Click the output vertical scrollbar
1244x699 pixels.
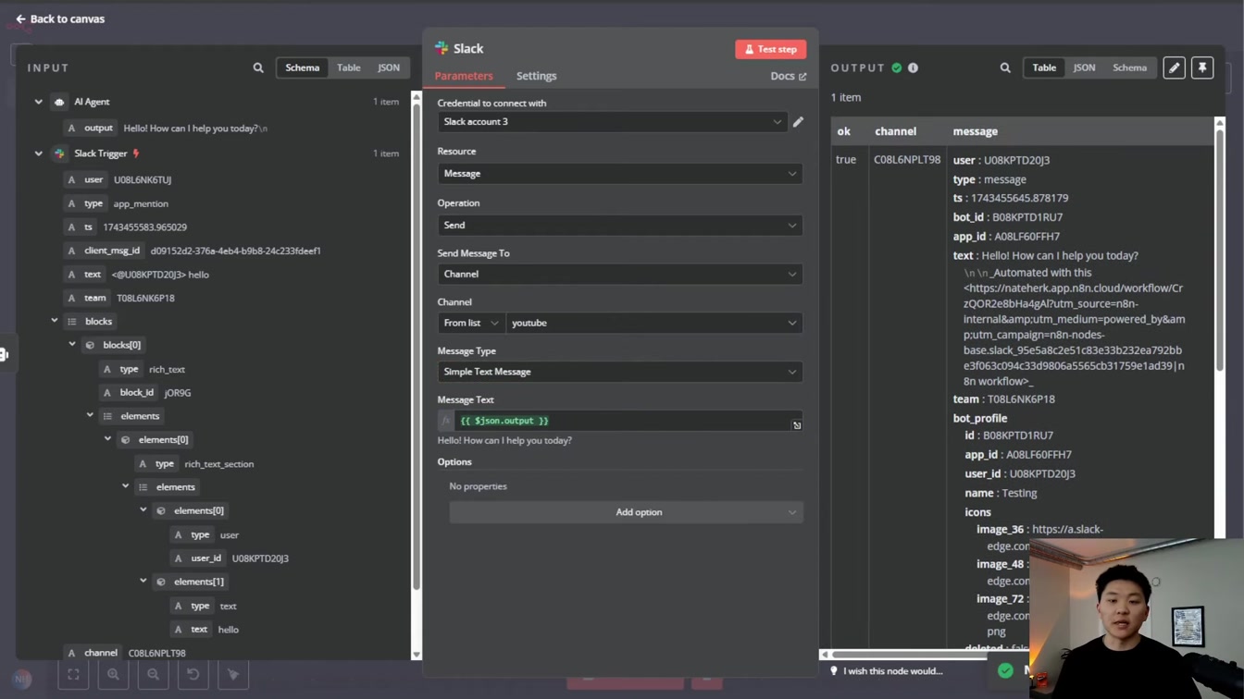pyautogui.click(x=1219, y=250)
